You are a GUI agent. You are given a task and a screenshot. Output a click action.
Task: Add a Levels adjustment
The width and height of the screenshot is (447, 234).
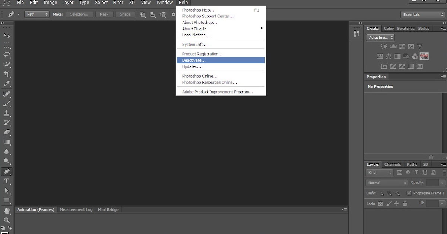[x=393, y=46]
